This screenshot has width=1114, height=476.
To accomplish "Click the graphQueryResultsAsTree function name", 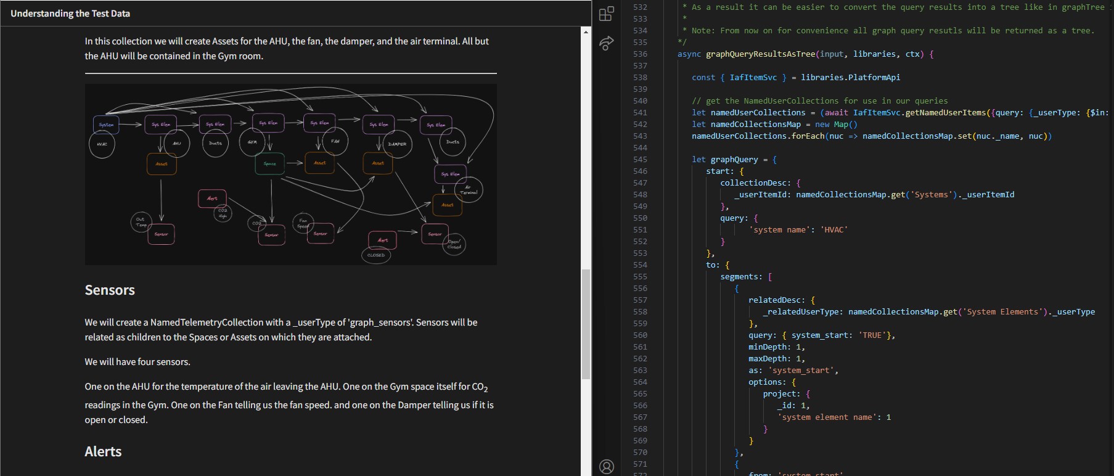I will pos(760,54).
